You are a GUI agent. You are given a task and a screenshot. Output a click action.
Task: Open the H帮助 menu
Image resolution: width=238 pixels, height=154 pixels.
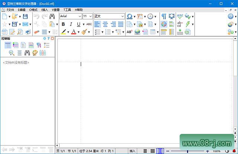click(78, 10)
